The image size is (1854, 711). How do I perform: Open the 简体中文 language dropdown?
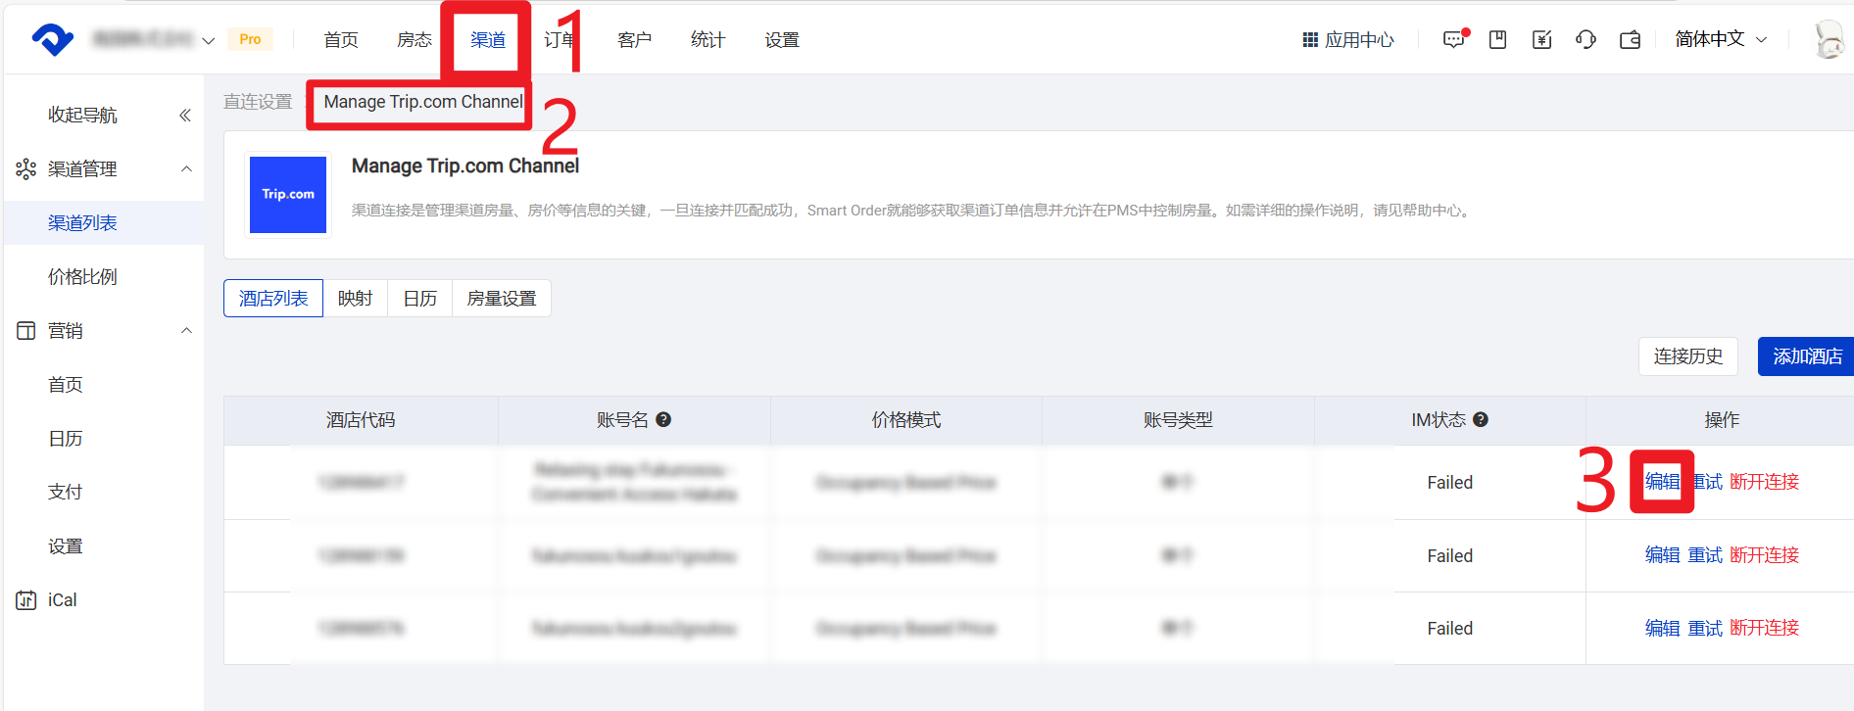point(1720,39)
